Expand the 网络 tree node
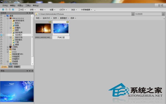Screen dimensions: 166x104 [x=8, y=49]
